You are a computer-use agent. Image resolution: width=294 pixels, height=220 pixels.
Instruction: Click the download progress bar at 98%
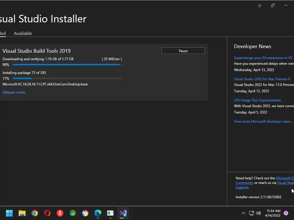pyautogui.click(x=67, y=64)
